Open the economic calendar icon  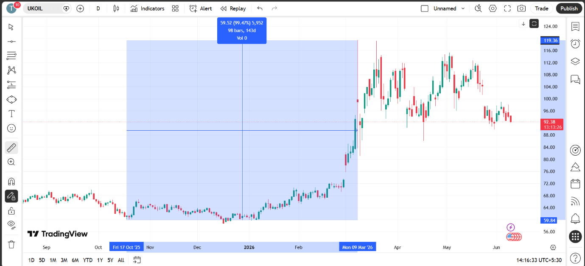coord(575,184)
